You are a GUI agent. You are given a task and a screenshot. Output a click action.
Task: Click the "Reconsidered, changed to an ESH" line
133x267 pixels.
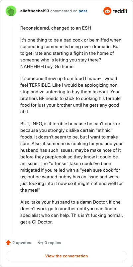coord(56,28)
